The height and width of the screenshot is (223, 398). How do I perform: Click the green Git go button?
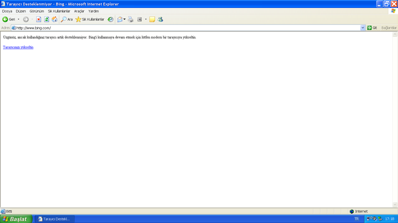coord(372,28)
